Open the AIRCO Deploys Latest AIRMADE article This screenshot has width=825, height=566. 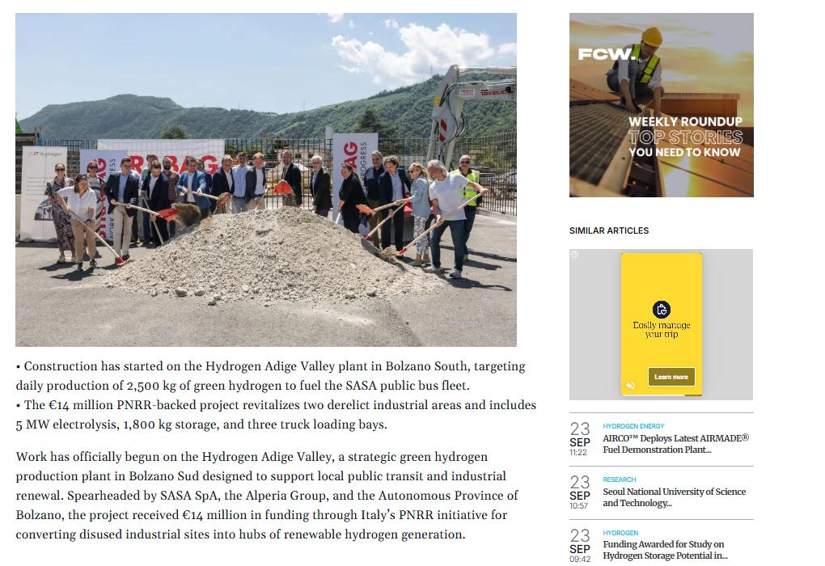[675, 444]
